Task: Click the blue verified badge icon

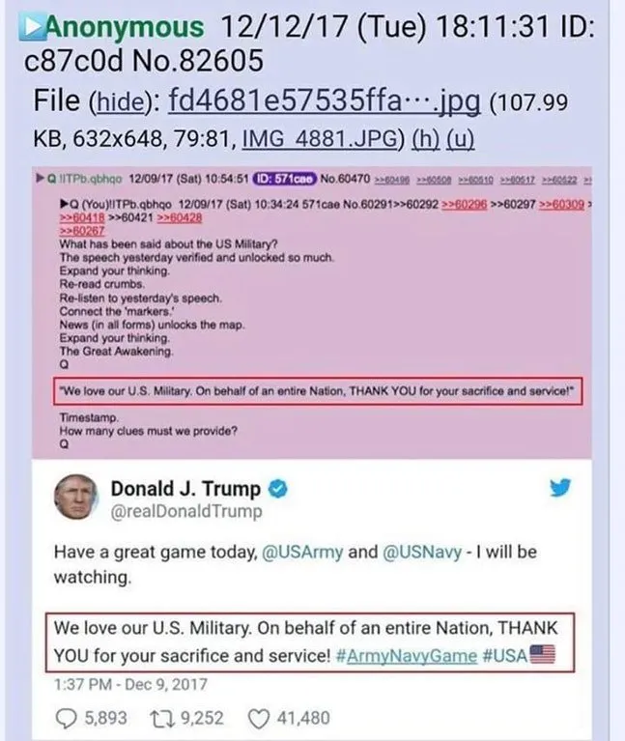Action: point(278,489)
